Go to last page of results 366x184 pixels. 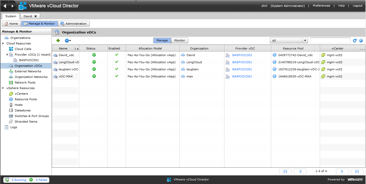357,172
